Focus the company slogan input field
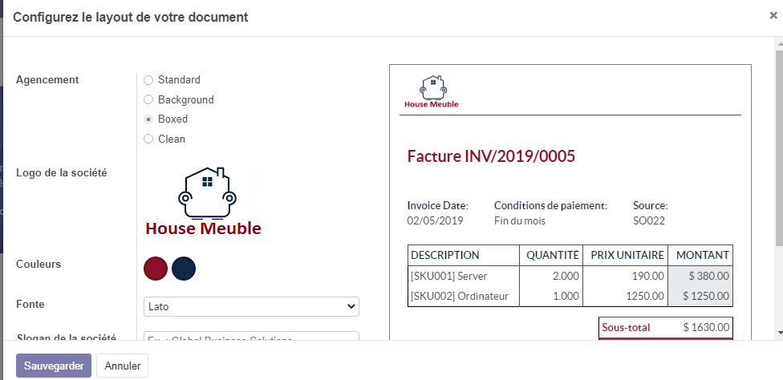 coord(251,338)
